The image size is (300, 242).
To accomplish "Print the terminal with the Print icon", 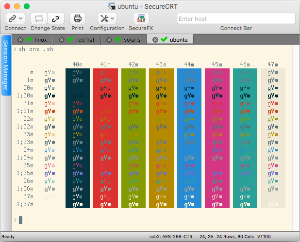I will [x=78, y=18].
